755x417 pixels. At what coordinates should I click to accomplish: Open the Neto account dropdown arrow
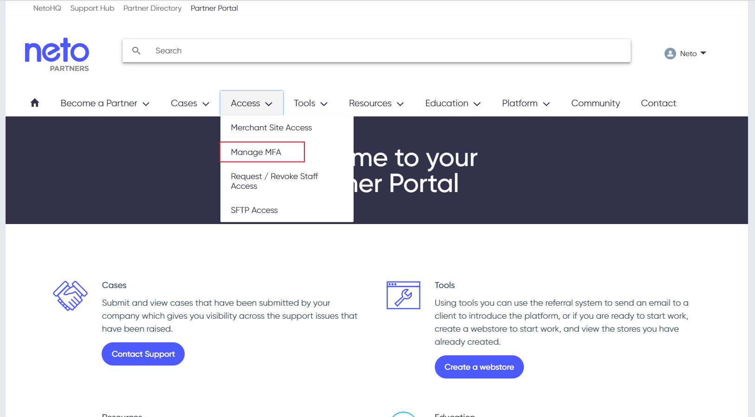(x=703, y=53)
